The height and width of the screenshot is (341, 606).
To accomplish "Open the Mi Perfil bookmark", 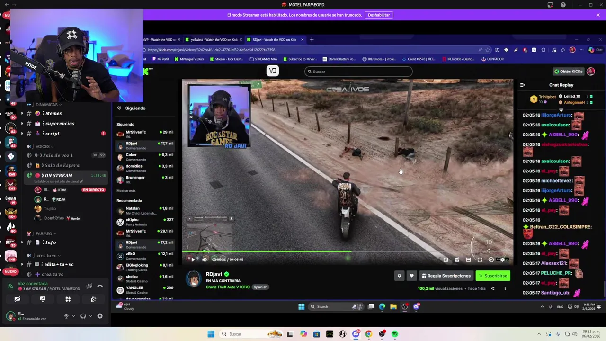I will click(x=160, y=59).
